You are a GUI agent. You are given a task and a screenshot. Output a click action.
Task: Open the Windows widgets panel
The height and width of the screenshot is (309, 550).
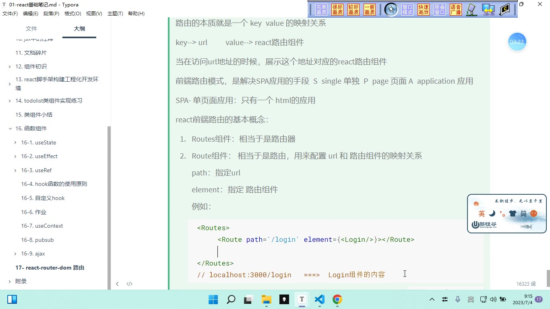pyautogui.click(x=12, y=299)
